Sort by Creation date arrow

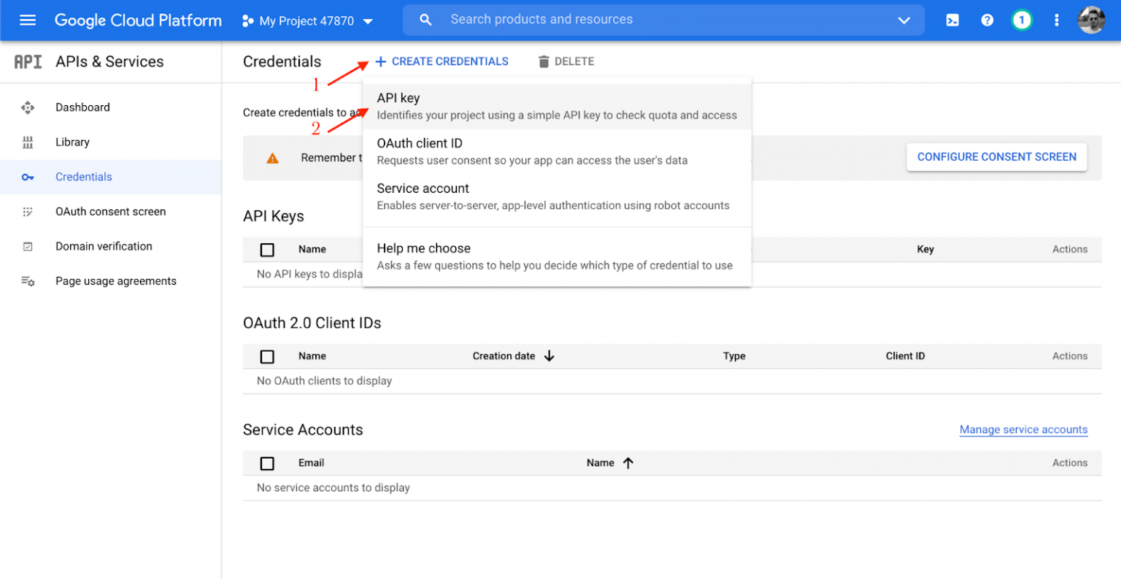pyautogui.click(x=550, y=356)
